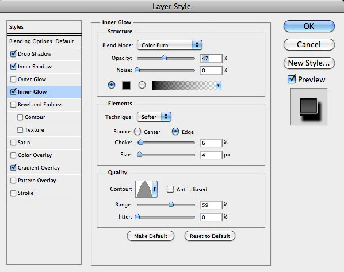Open the Blend Mode Color Burn dropdown
This screenshot has height=272, width=344.
point(170,45)
